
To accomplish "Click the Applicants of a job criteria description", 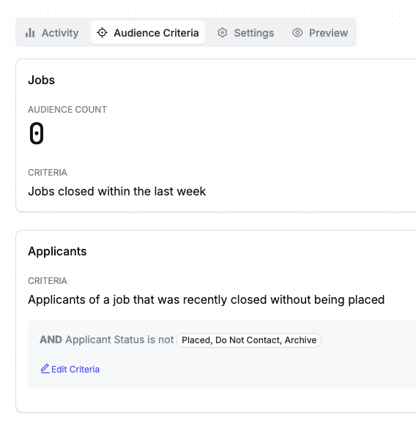I will tap(207, 300).
